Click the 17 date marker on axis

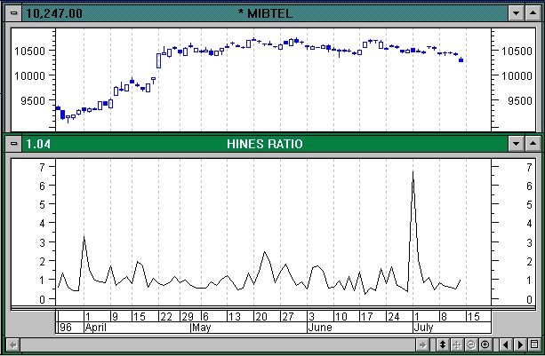367,316
